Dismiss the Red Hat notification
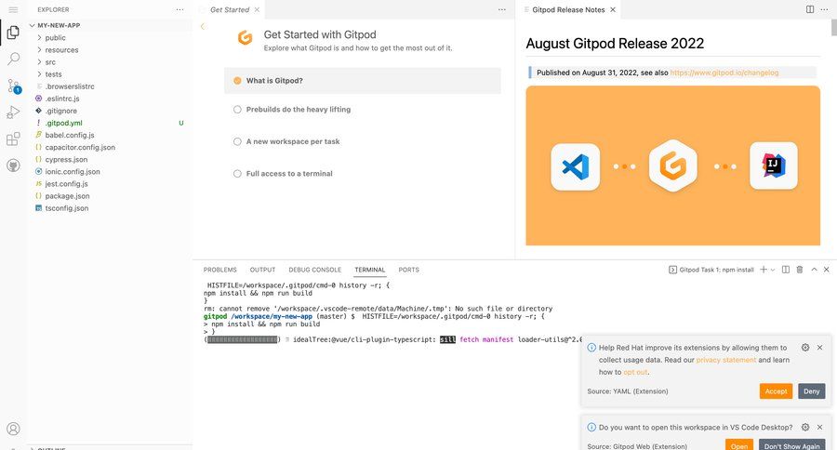This screenshot has width=837, height=450. click(x=820, y=348)
